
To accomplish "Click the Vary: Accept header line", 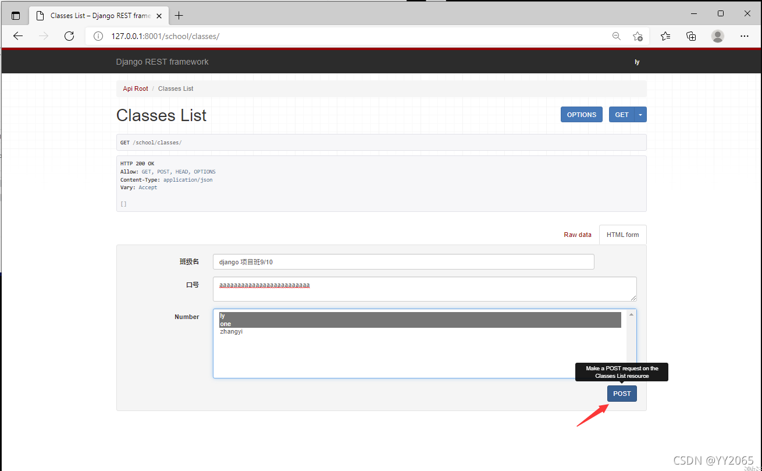I will click(139, 187).
